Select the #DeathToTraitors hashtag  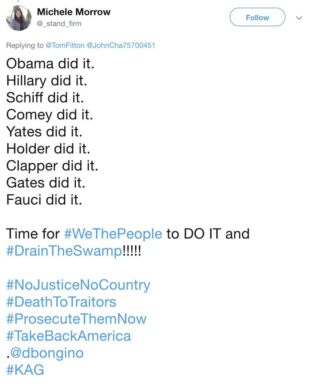coord(61,302)
